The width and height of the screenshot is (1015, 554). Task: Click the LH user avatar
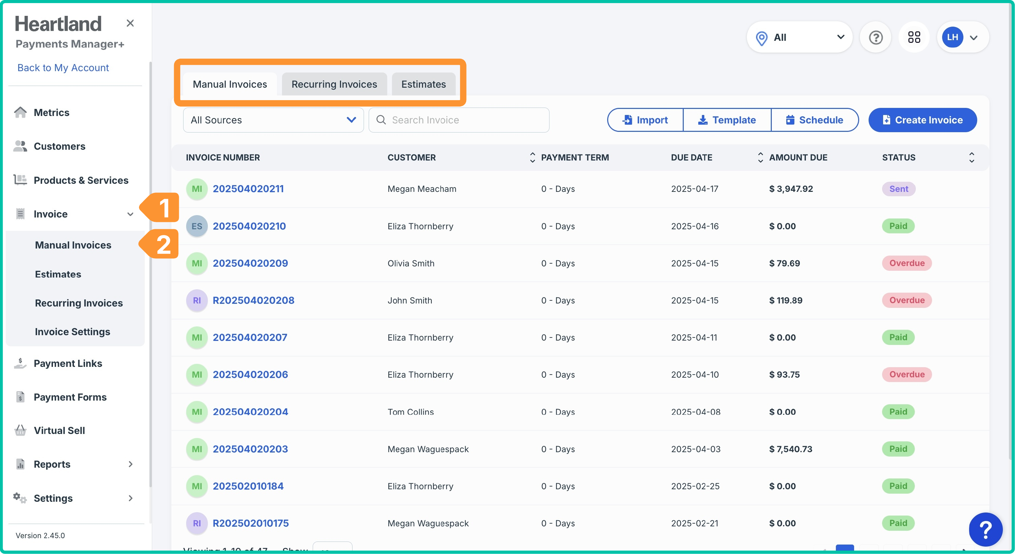(x=952, y=37)
